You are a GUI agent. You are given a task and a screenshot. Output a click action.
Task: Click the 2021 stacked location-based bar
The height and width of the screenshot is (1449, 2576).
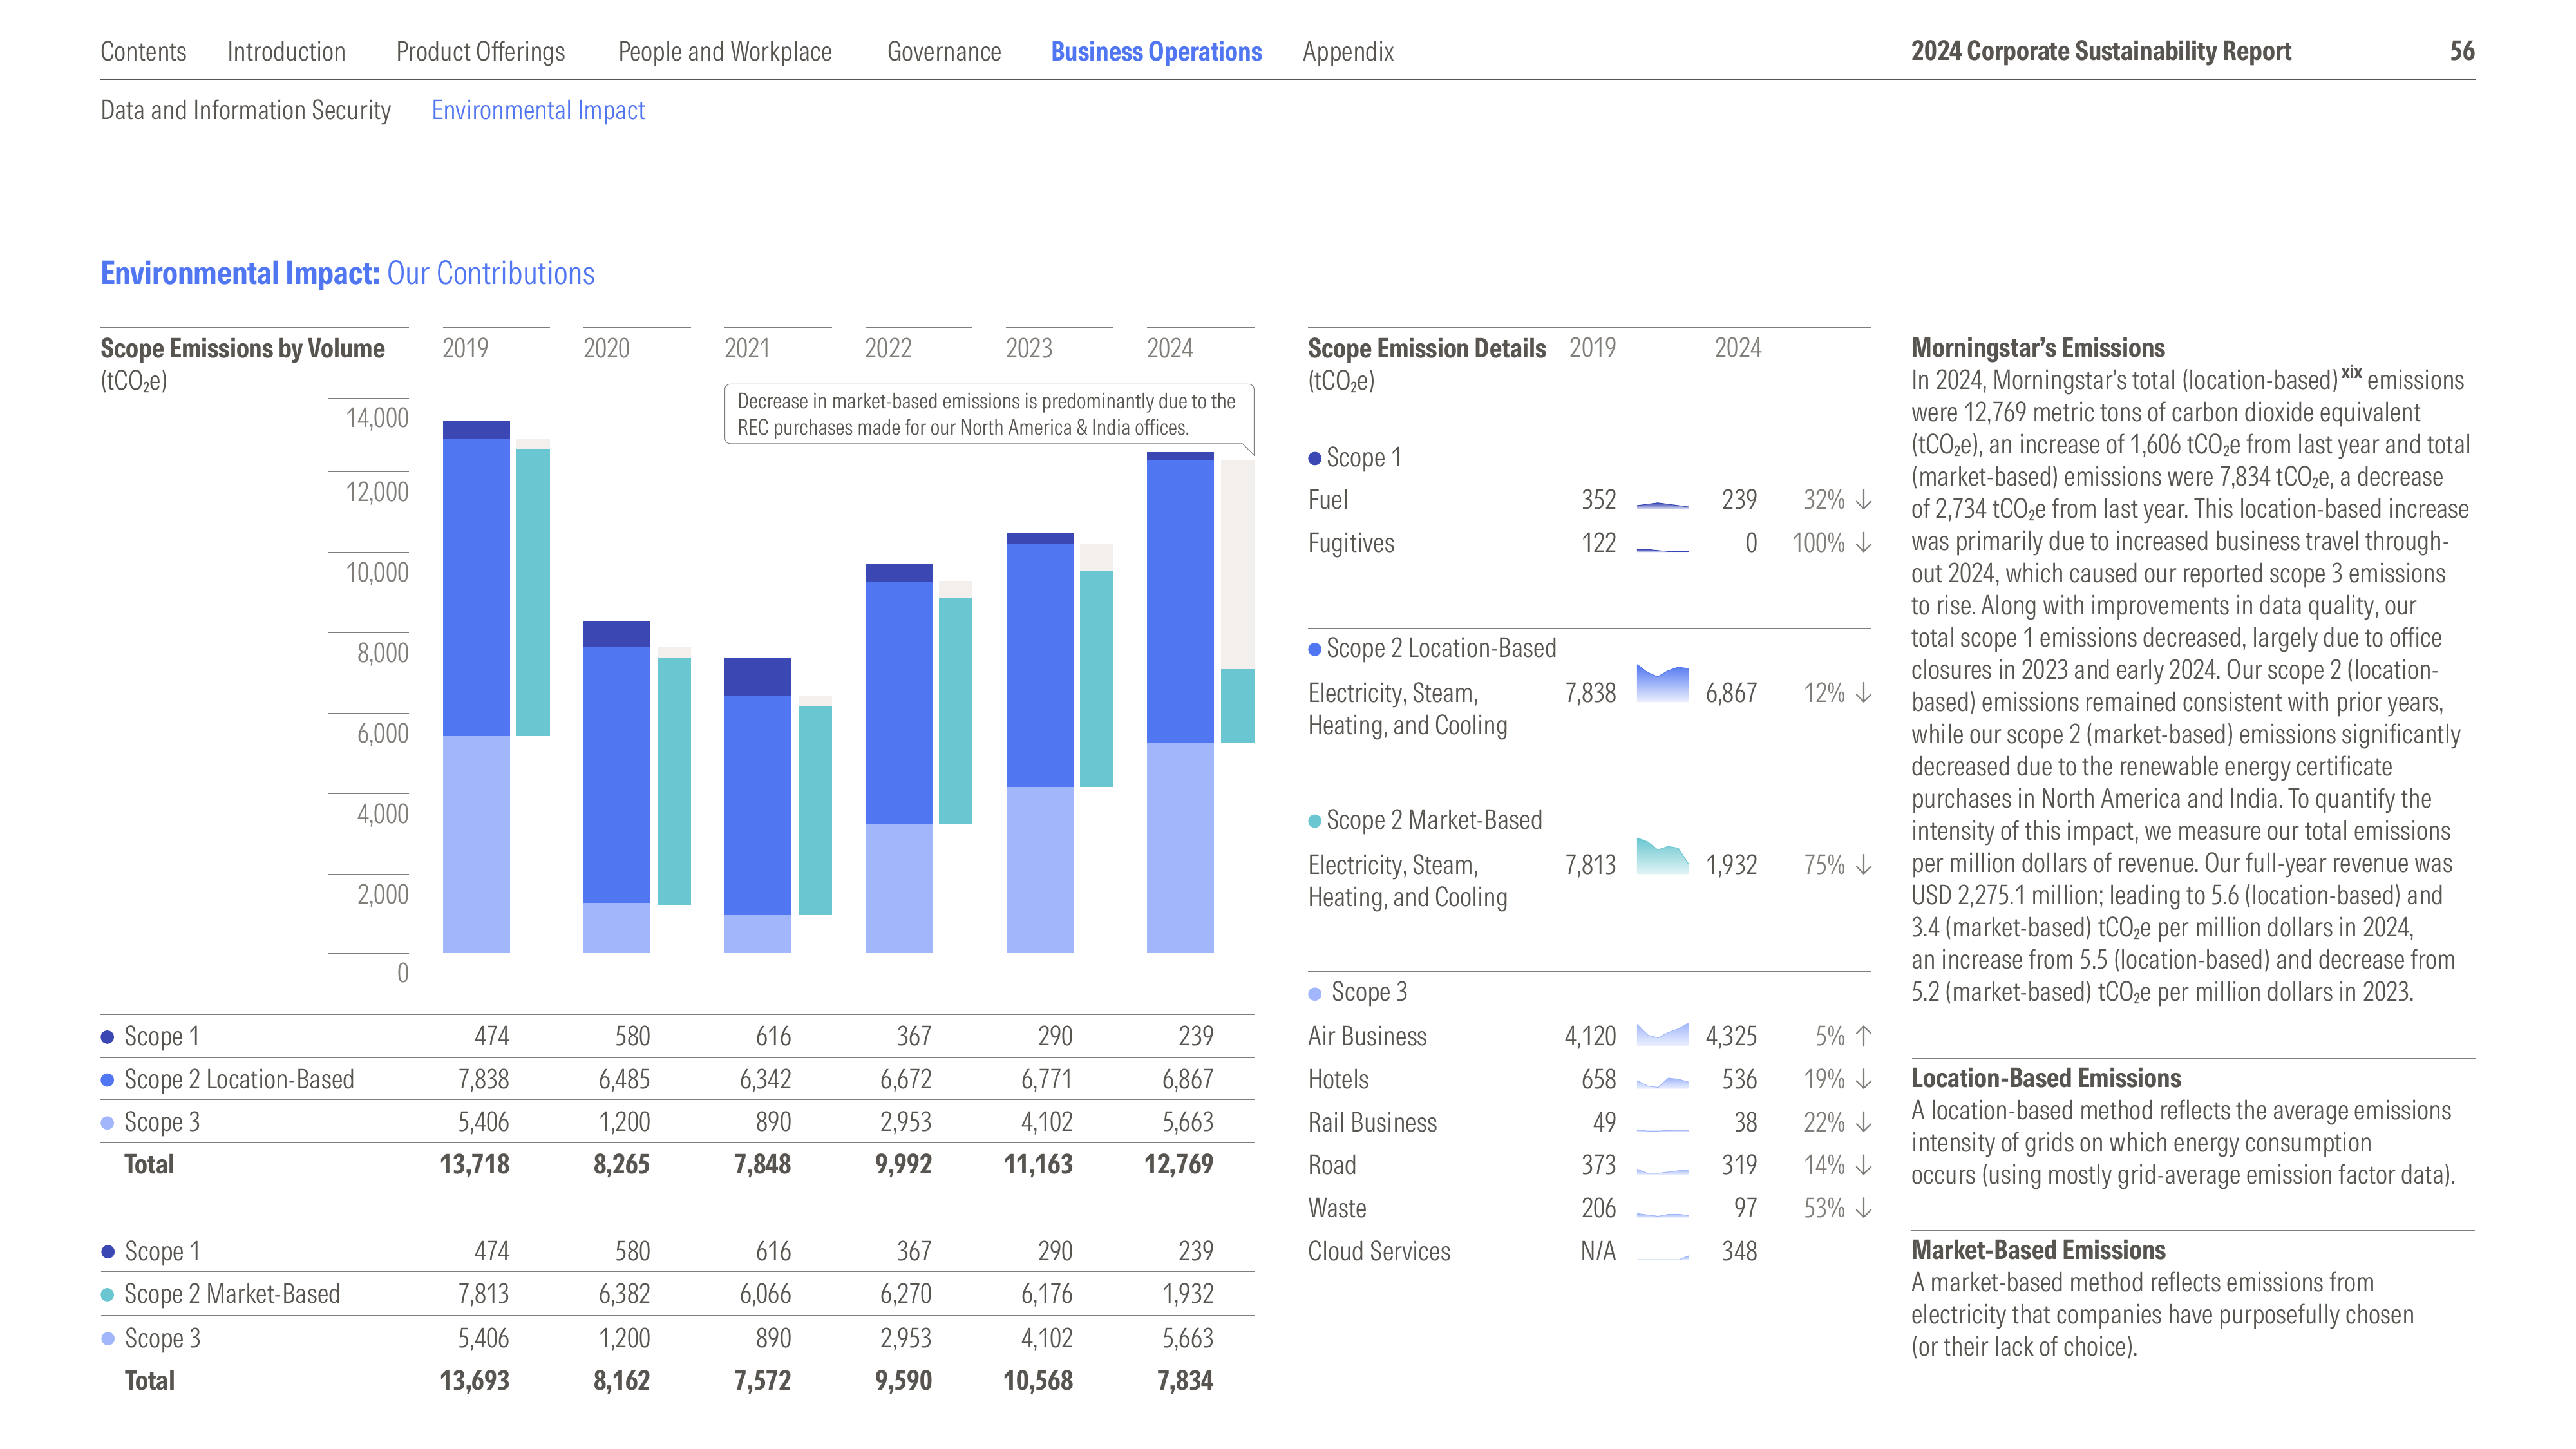point(758,805)
